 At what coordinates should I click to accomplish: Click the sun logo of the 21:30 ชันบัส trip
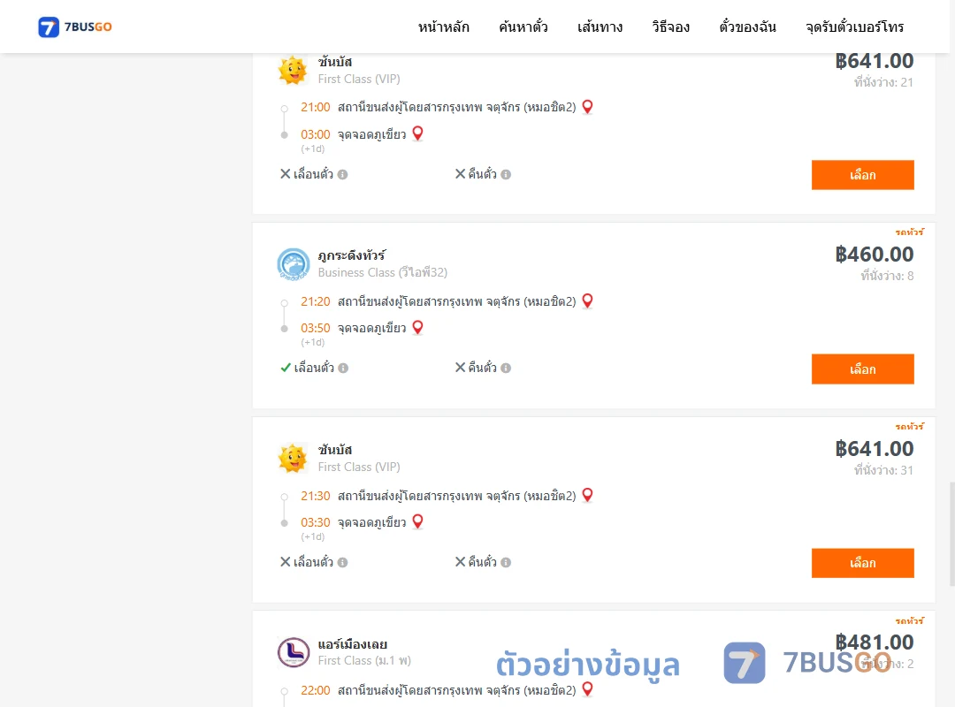coord(293,459)
